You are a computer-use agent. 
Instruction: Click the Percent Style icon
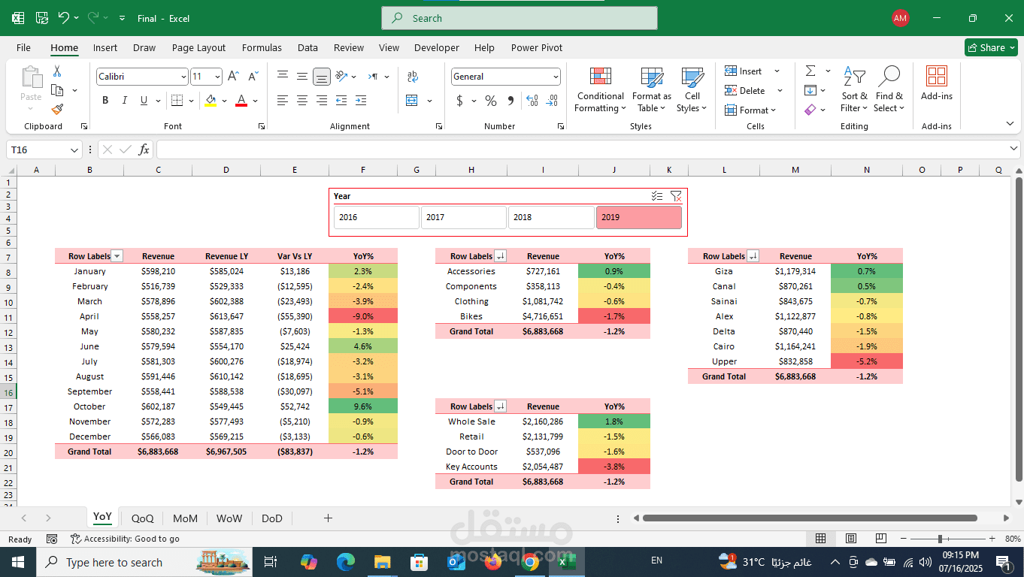tap(491, 101)
